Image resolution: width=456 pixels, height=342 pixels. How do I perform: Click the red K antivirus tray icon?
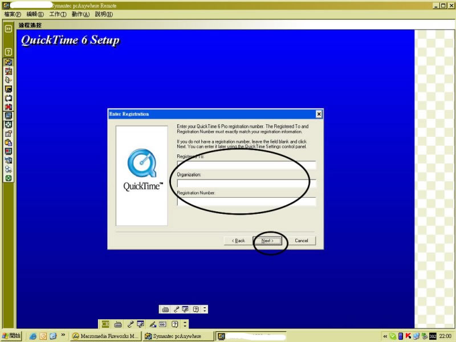pyautogui.click(x=408, y=336)
